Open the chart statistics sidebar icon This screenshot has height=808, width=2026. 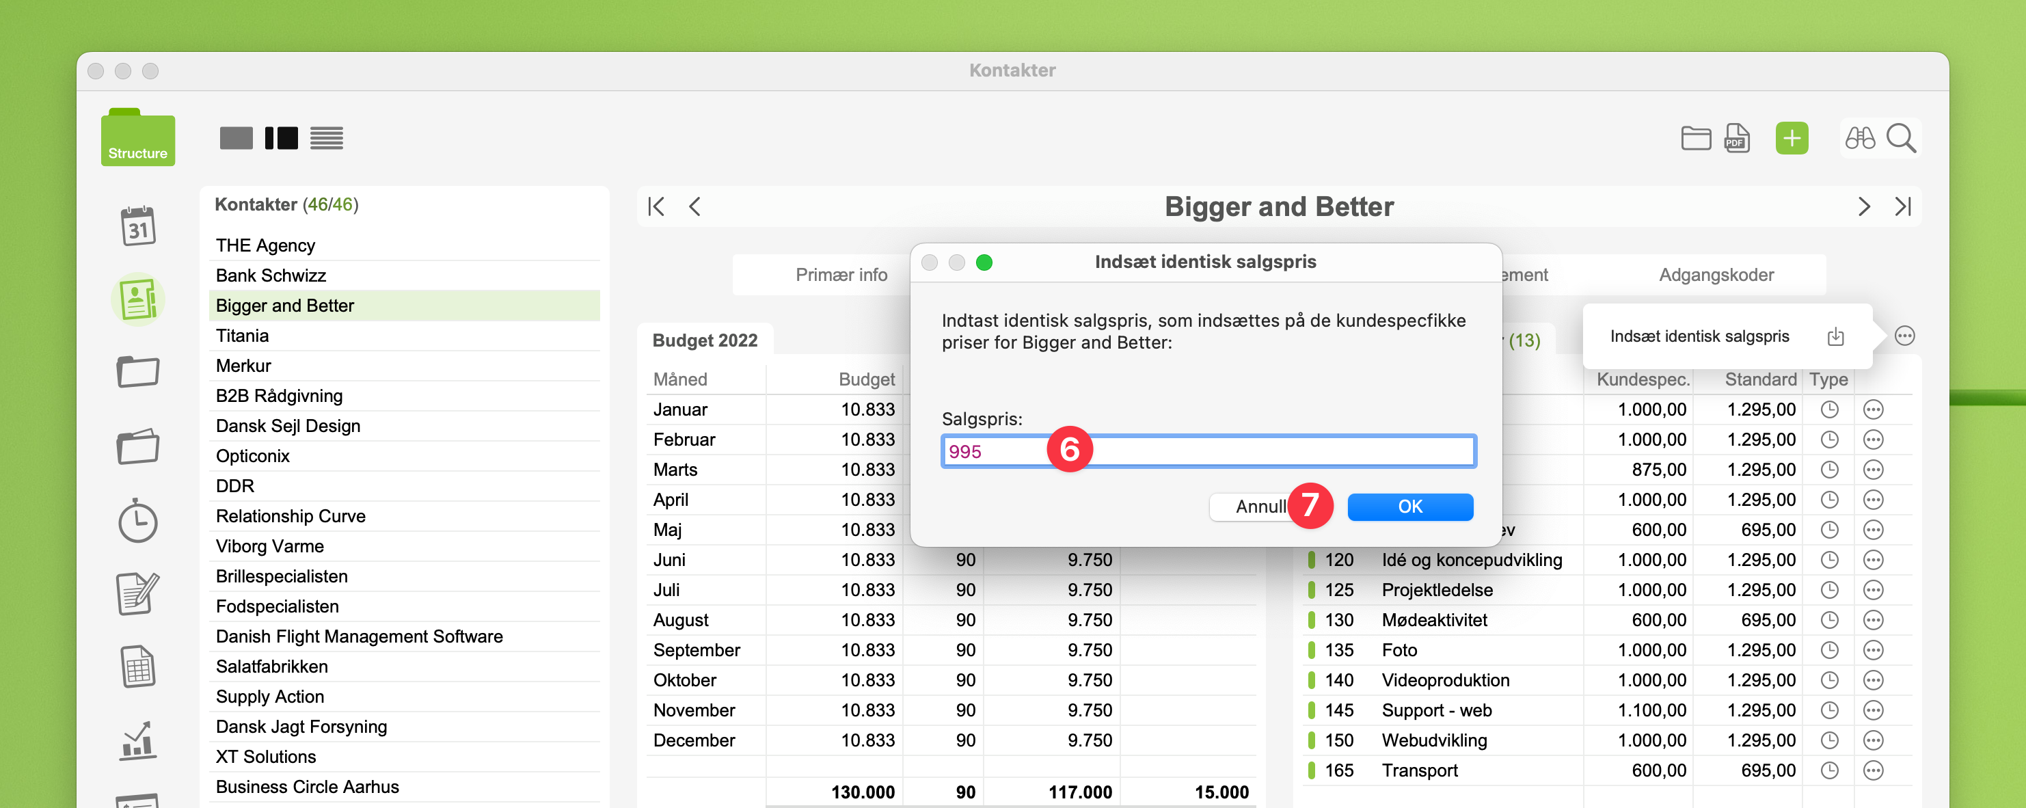tap(137, 740)
